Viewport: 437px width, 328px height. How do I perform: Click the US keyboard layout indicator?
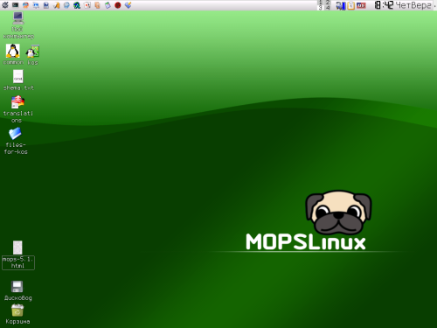(x=361, y=5)
